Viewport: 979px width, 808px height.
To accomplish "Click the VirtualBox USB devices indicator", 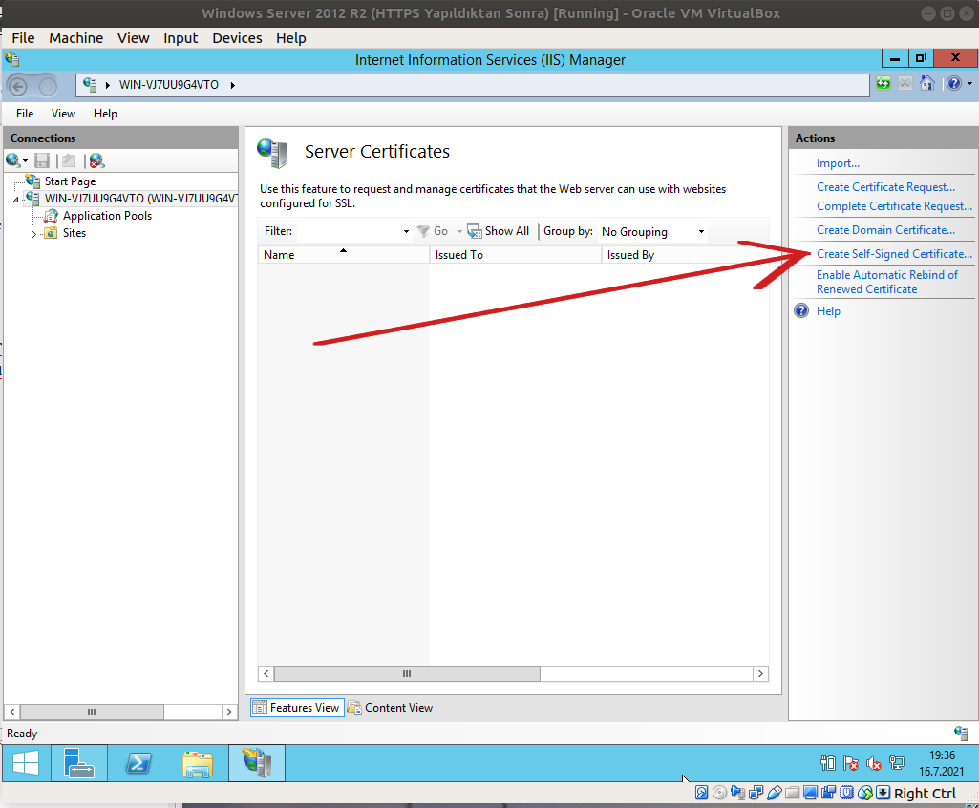I will point(774,793).
